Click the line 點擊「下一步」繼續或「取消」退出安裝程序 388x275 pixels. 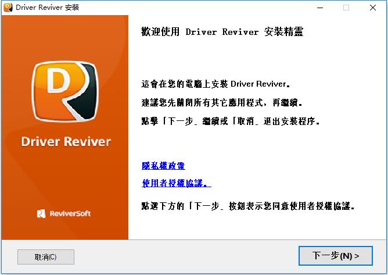coord(231,121)
